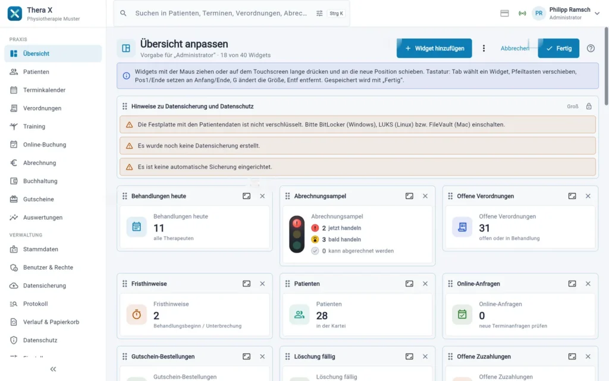
Task: Open Verordnungen in the sidebar
Action: click(53, 108)
